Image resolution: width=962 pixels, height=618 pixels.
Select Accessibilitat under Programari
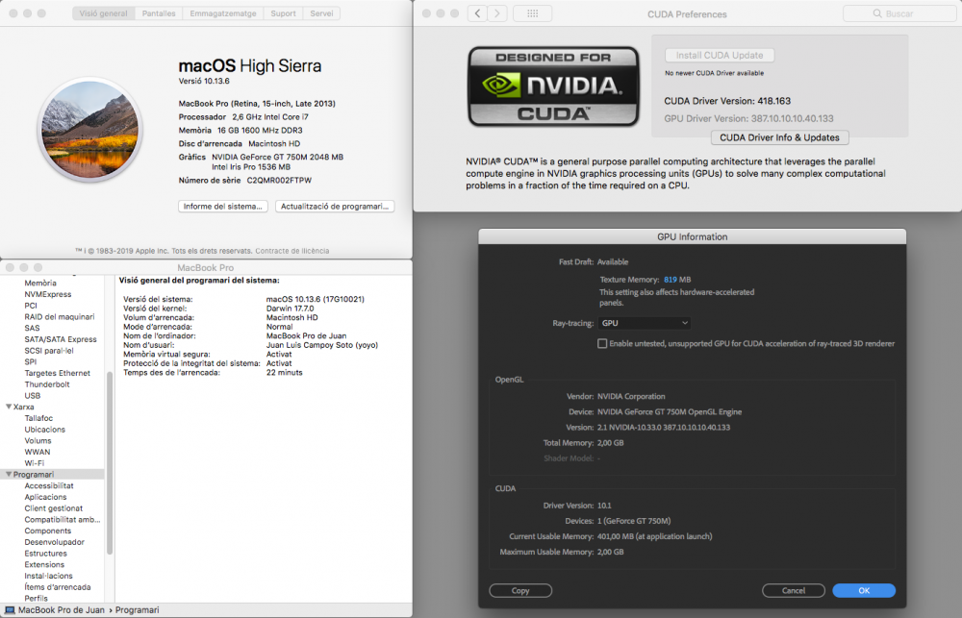[49, 485]
